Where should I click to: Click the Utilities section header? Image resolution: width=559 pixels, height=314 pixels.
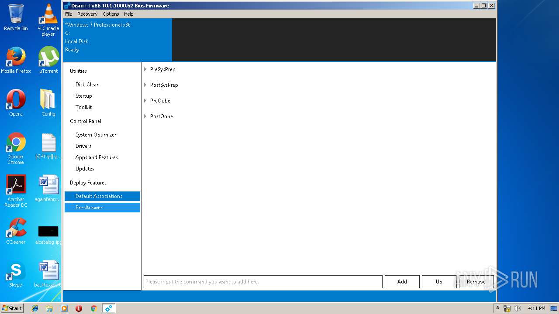(x=78, y=71)
